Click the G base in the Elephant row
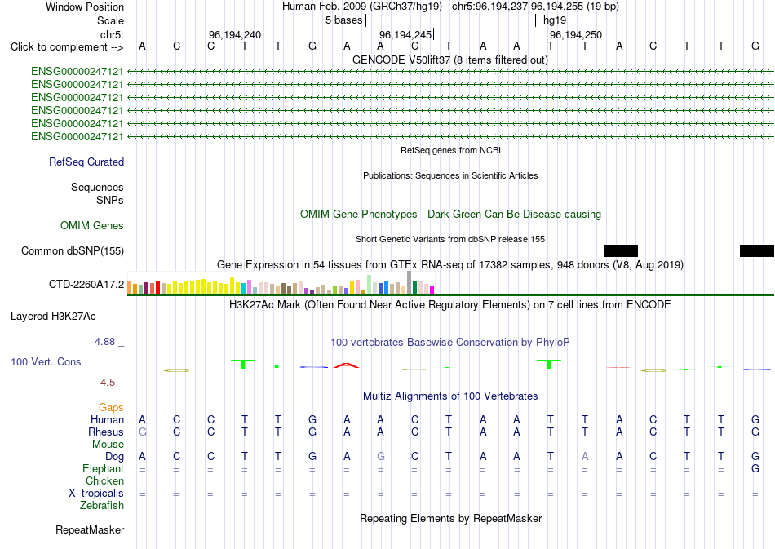Image resolution: width=775 pixels, height=549 pixels. [755, 468]
